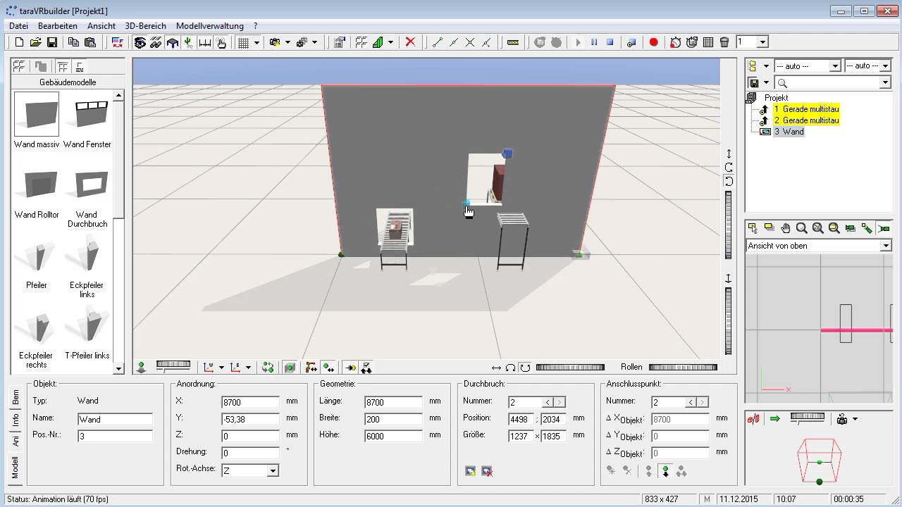
Task: Open the 3D-Bereich menu
Action: (145, 25)
